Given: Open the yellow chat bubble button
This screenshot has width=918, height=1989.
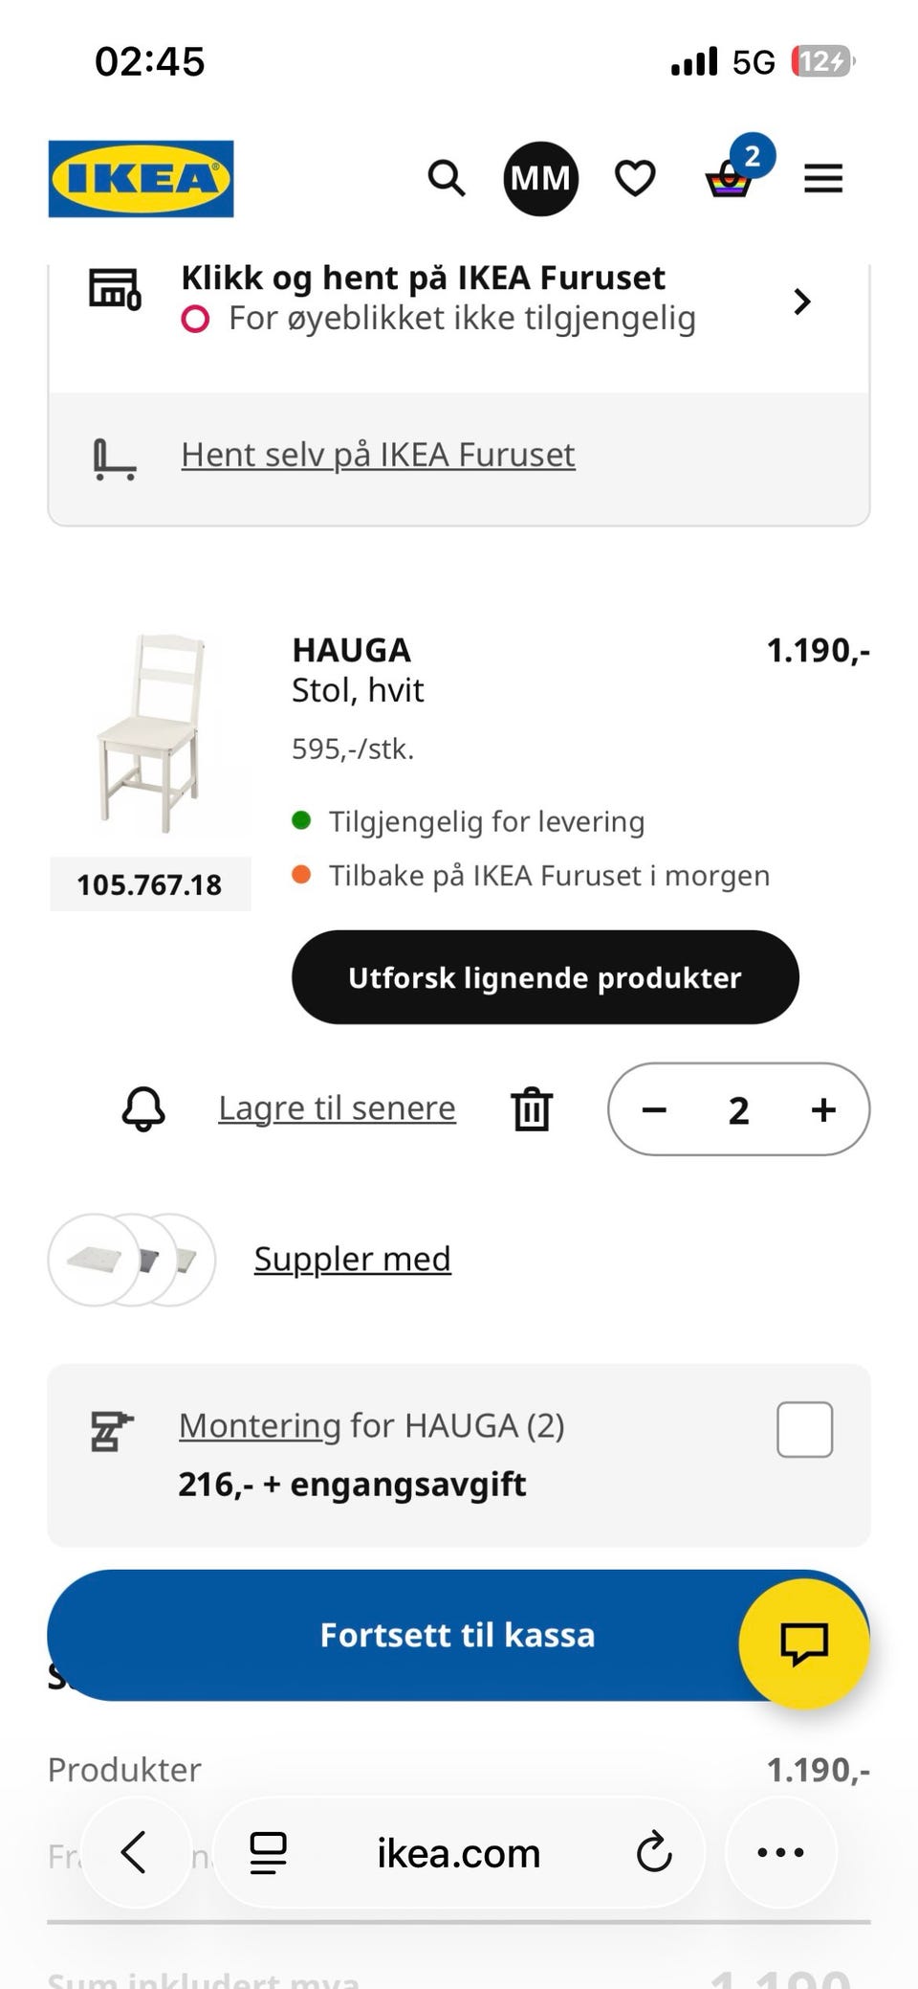Looking at the screenshot, I should (x=803, y=1643).
